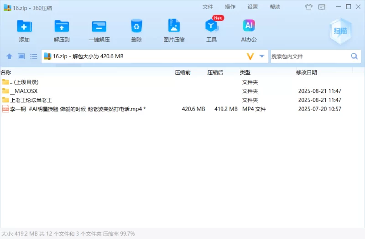
Task: Open the 文件 menu
Action: pyautogui.click(x=208, y=7)
